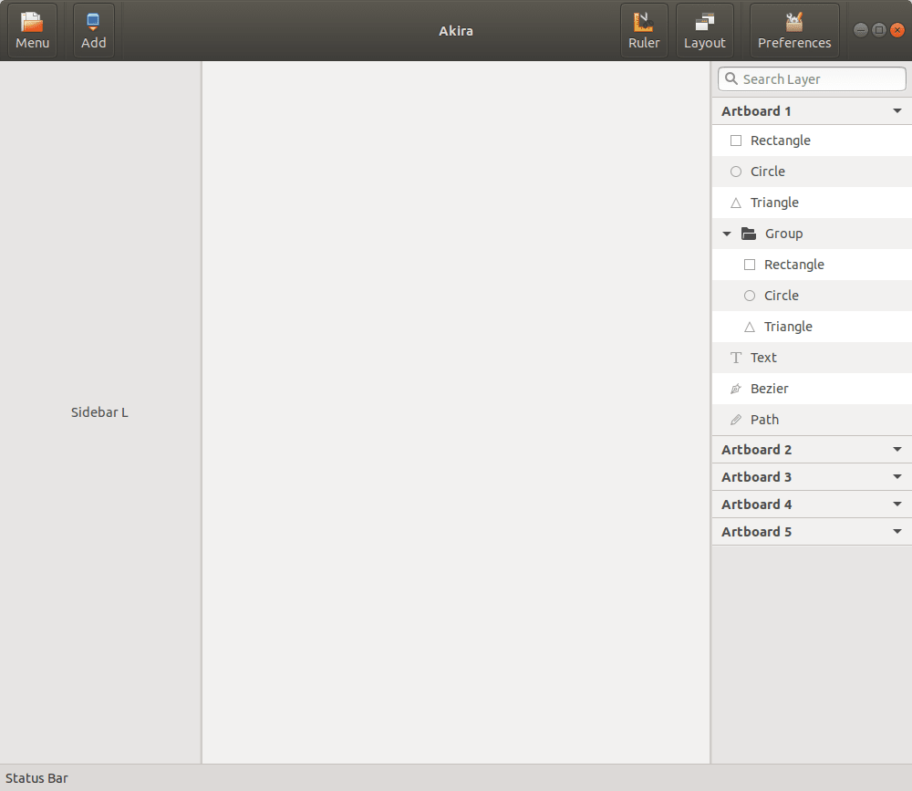This screenshot has width=912, height=791.
Task: Click the Sidebar L label
Action: pos(99,412)
